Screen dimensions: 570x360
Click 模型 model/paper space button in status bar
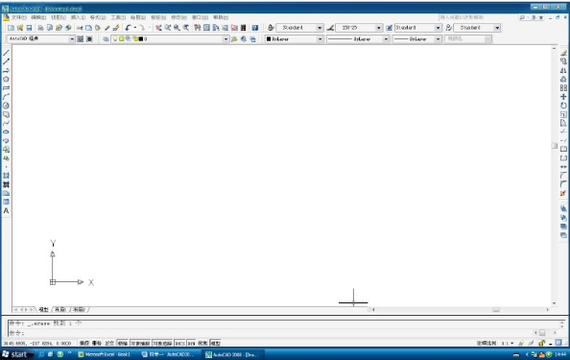(215, 343)
